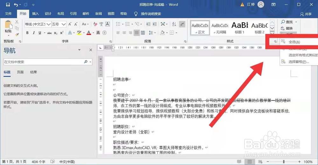Click the character shading icon
Screen dimensions: 318x165
coord(98,33)
